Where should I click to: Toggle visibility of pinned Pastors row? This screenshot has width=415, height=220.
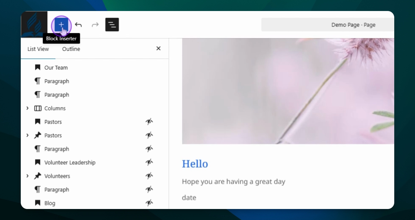pyautogui.click(x=149, y=135)
